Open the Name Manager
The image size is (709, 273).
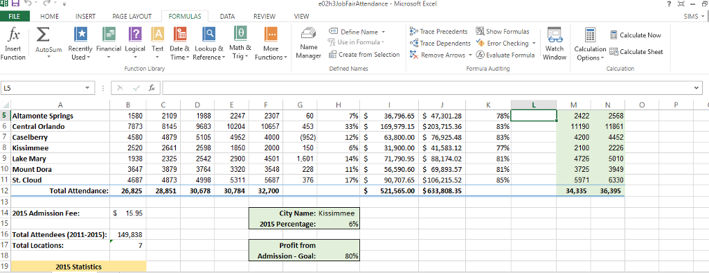[308, 44]
